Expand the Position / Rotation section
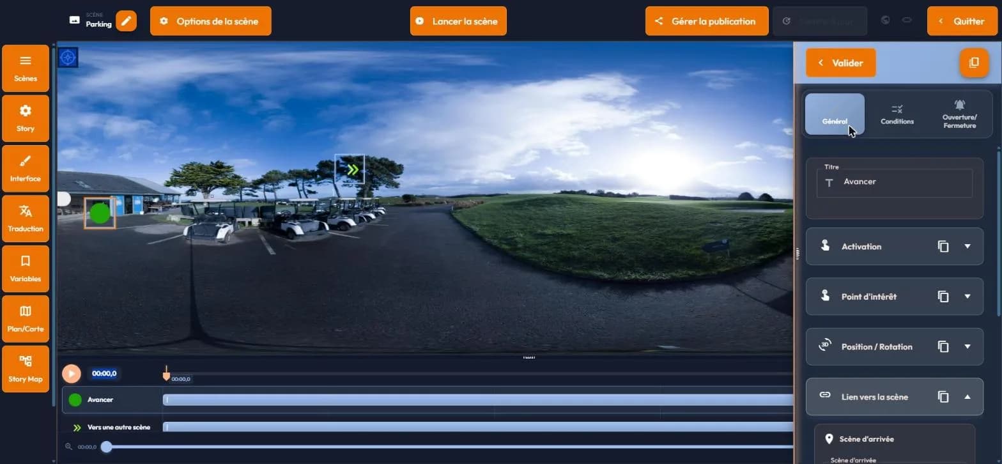The width and height of the screenshot is (1002, 464). point(967,346)
